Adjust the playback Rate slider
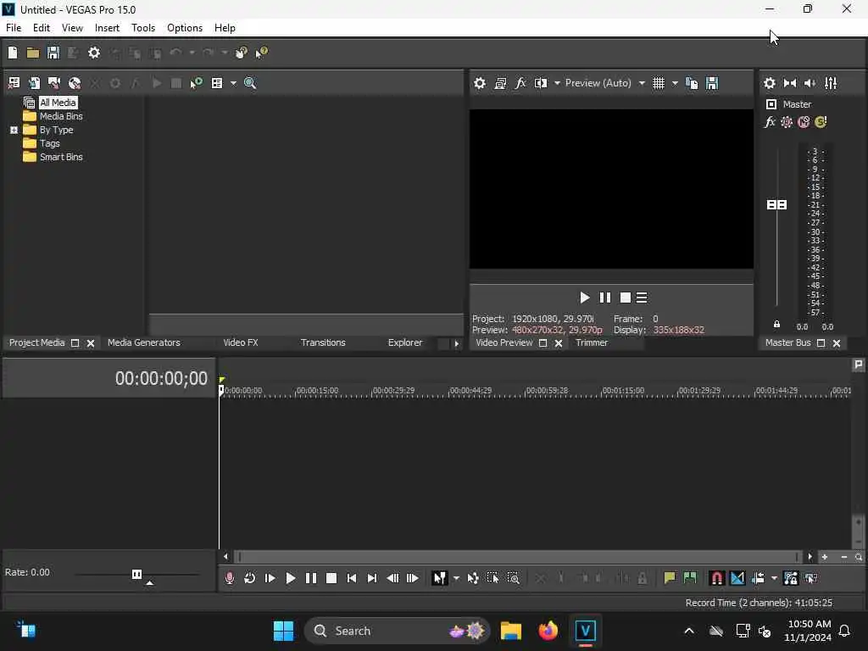 point(136,574)
